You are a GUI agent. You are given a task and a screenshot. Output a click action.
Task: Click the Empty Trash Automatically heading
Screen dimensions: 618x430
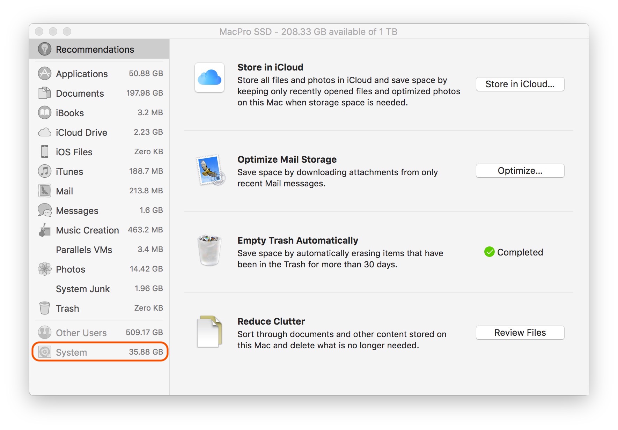click(298, 240)
